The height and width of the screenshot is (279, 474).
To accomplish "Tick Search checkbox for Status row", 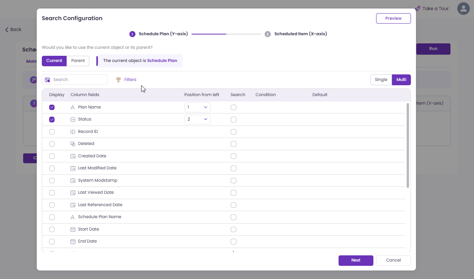I will point(233,119).
